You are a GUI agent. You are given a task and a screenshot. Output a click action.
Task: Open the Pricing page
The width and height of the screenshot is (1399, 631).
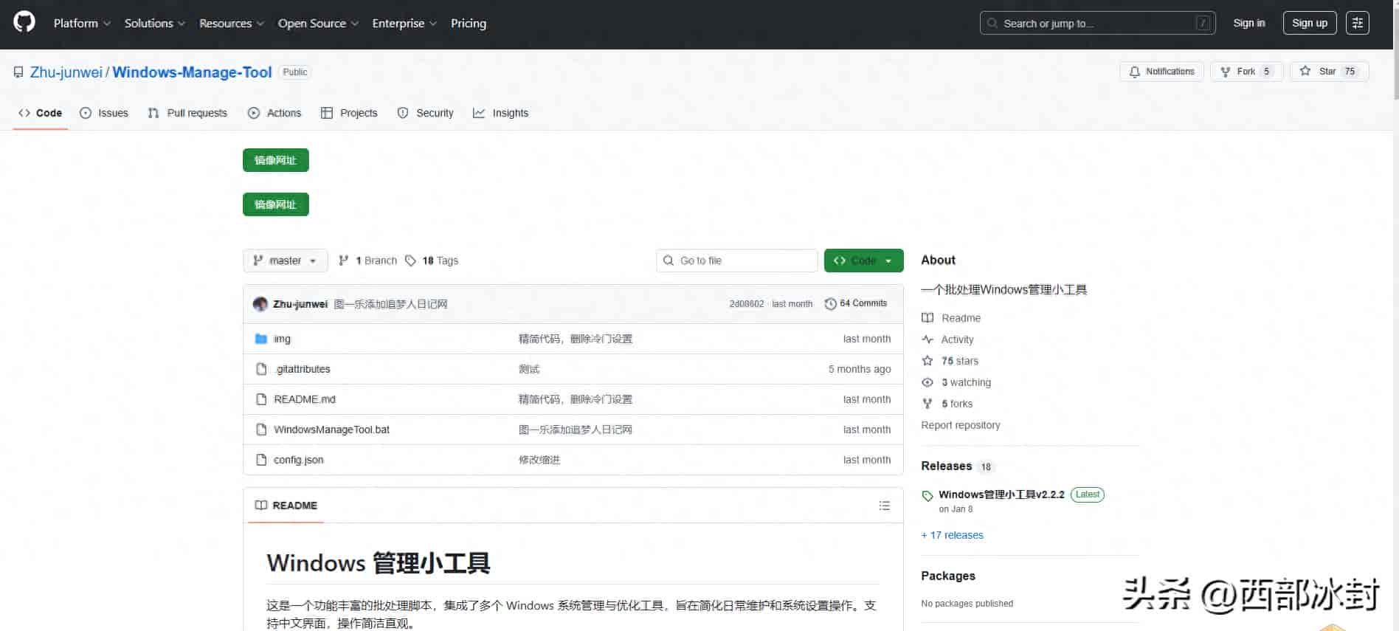click(469, 23)
